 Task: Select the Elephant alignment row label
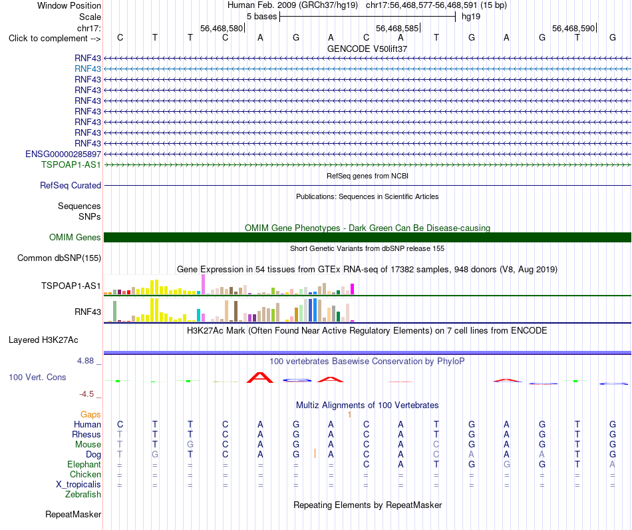click(x=84, y=465)
